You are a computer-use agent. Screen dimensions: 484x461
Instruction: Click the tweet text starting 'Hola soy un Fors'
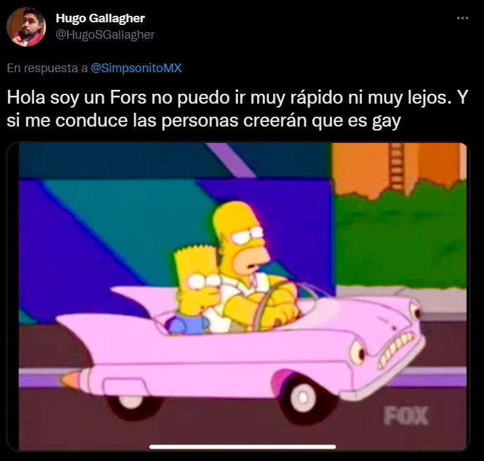coord(237,109)
